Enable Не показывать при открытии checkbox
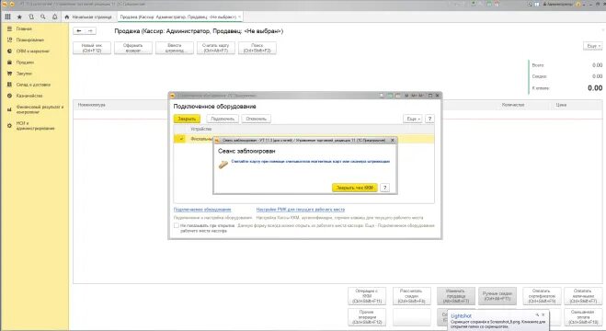The height and width of the screenshot is (331, 606). (177, 225)
